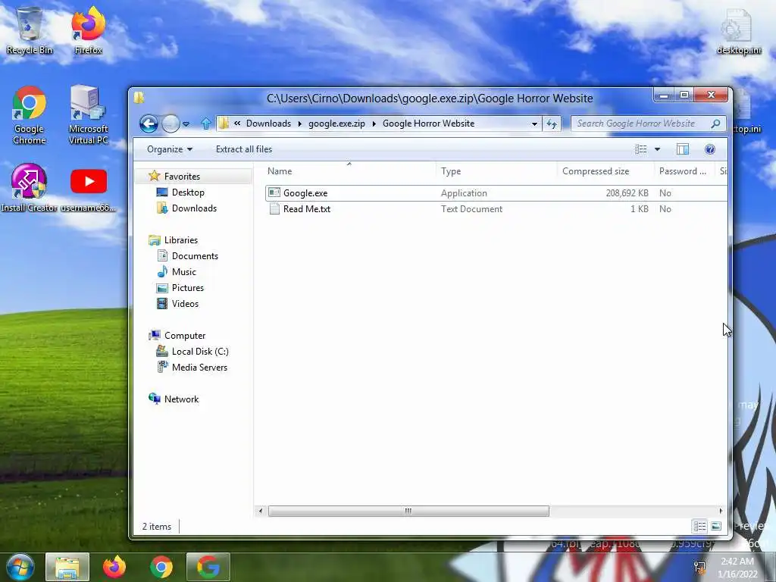Click the Google G taskbar button
This screenshot has width=776, height=582.
coord(208,567)
